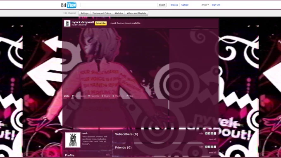The image size is (281, 158).
Task: Move Subscribers module left arrow icon
Action: pos(206,134)
